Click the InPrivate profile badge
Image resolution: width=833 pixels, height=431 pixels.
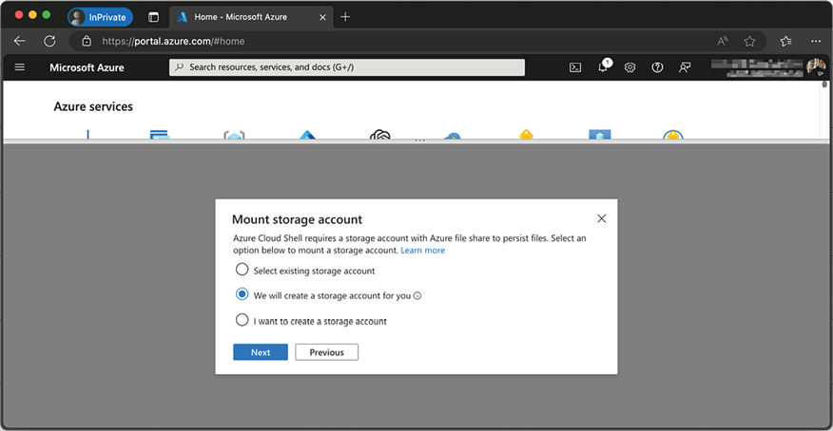(101, 17)
